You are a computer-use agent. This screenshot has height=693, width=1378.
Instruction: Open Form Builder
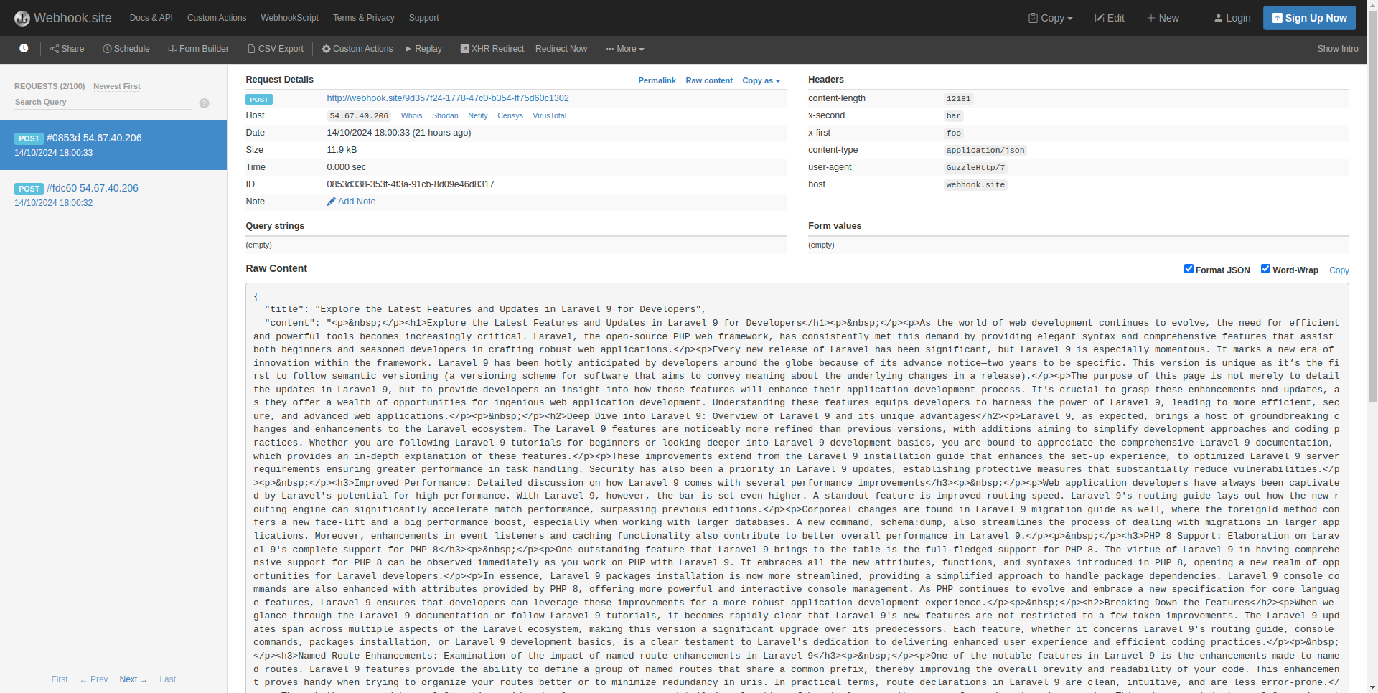[198, 49]
